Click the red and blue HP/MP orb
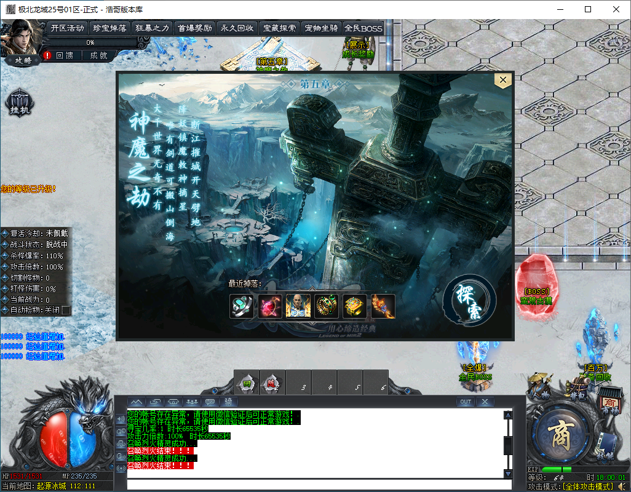This screenshot has width=631, height=492. pyautogui.click(x=68, y=440)
